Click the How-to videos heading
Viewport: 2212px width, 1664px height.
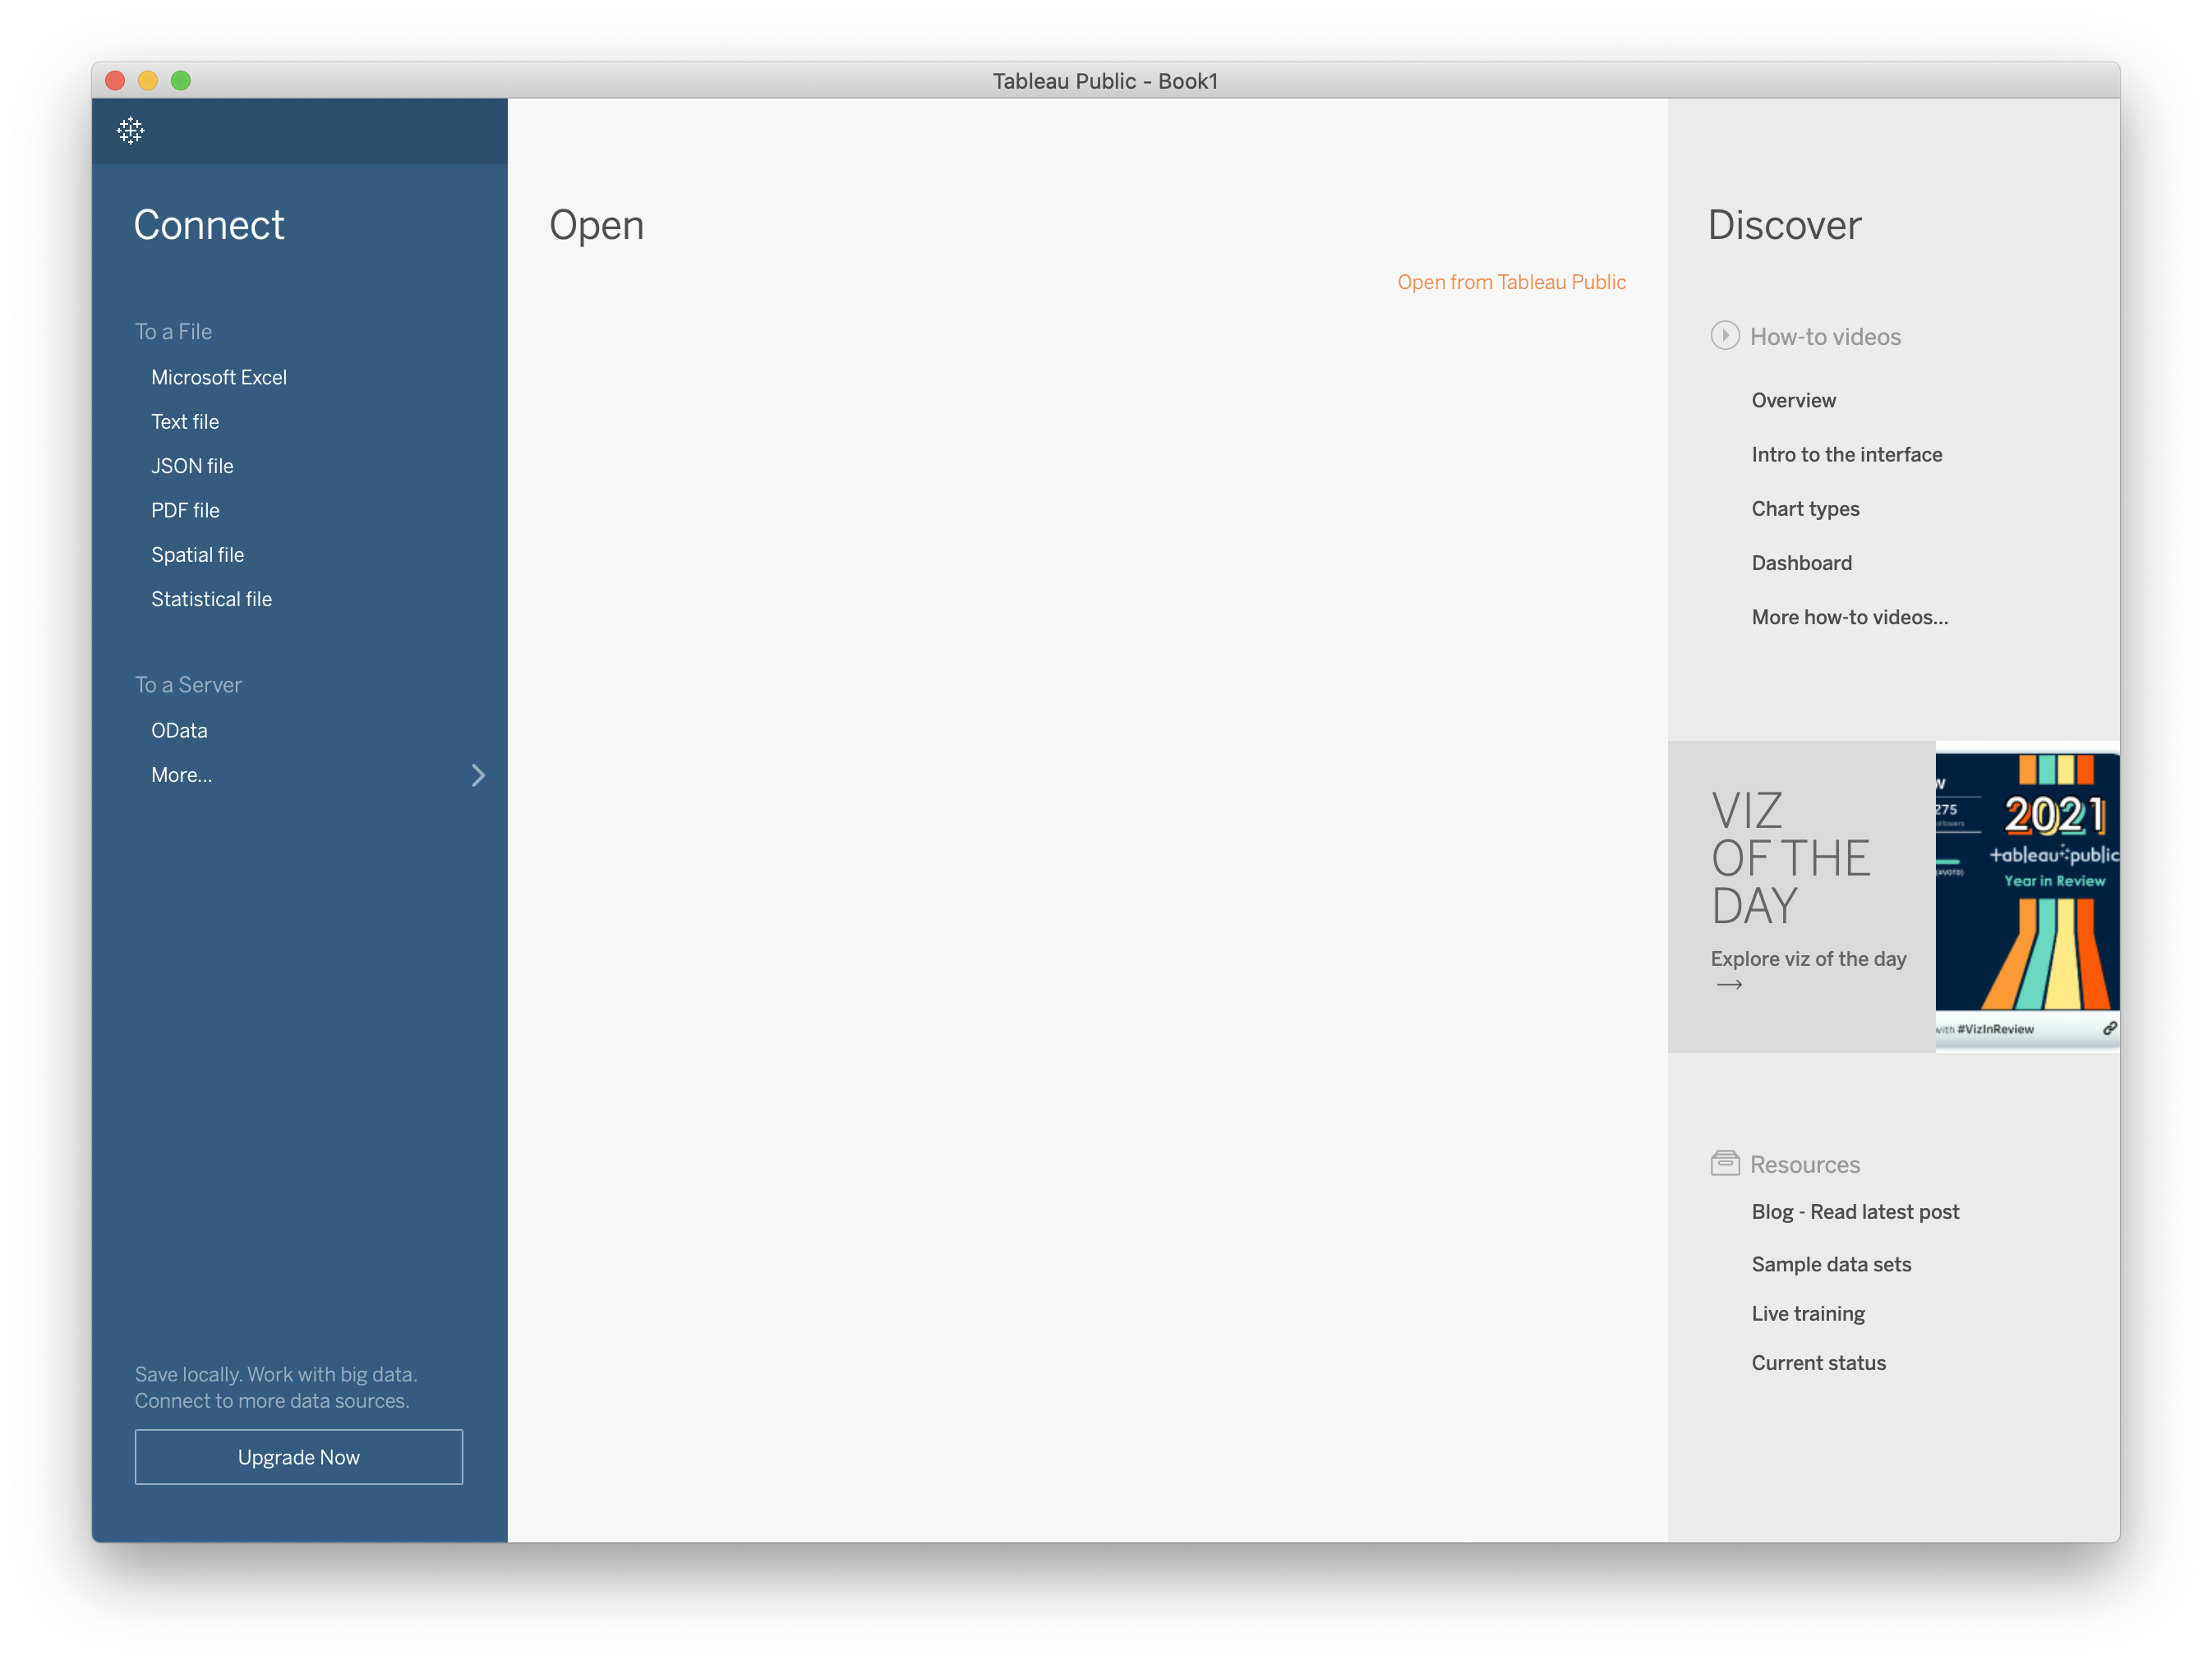pyautogui.click(x=1825, y=337)
